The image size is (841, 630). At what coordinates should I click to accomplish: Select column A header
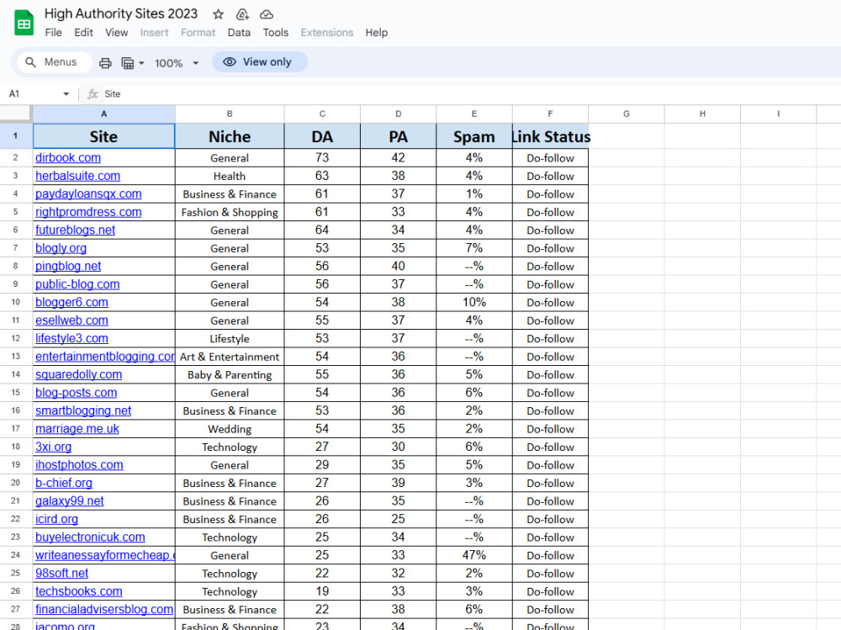click(103, 114)
